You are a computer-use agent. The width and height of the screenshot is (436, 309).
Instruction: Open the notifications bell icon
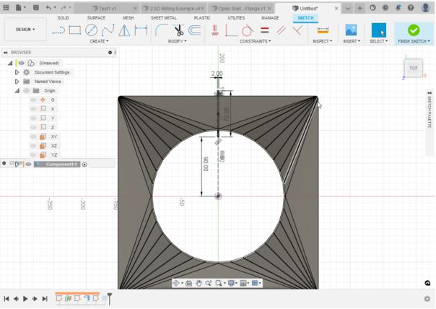coord(398,8)
